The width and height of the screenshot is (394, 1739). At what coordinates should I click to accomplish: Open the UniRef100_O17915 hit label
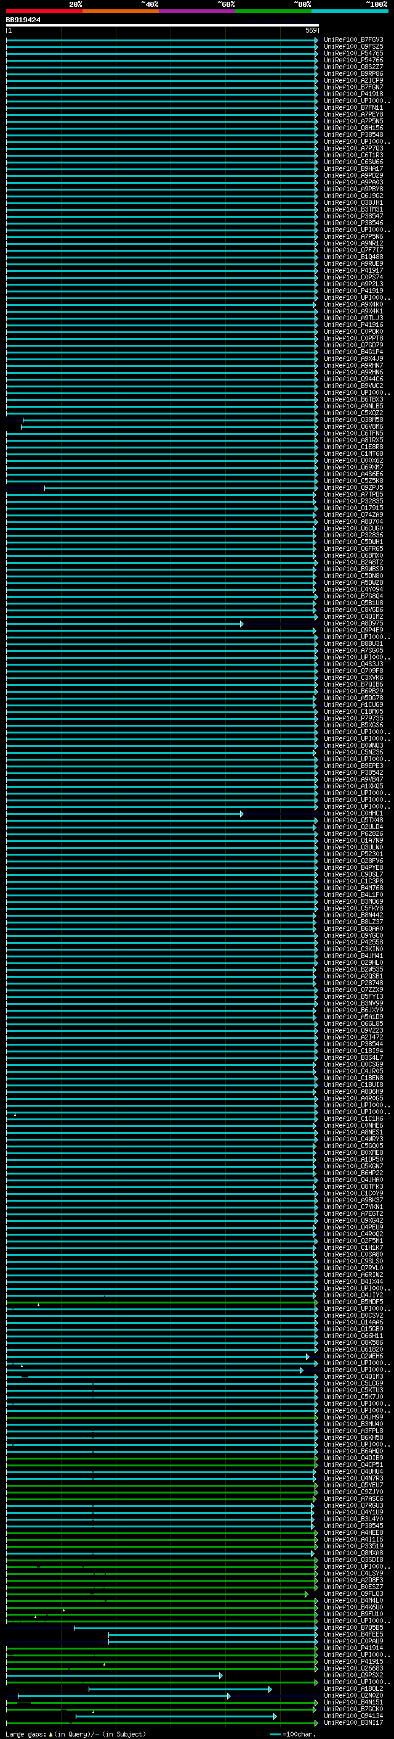pos(353,508)
